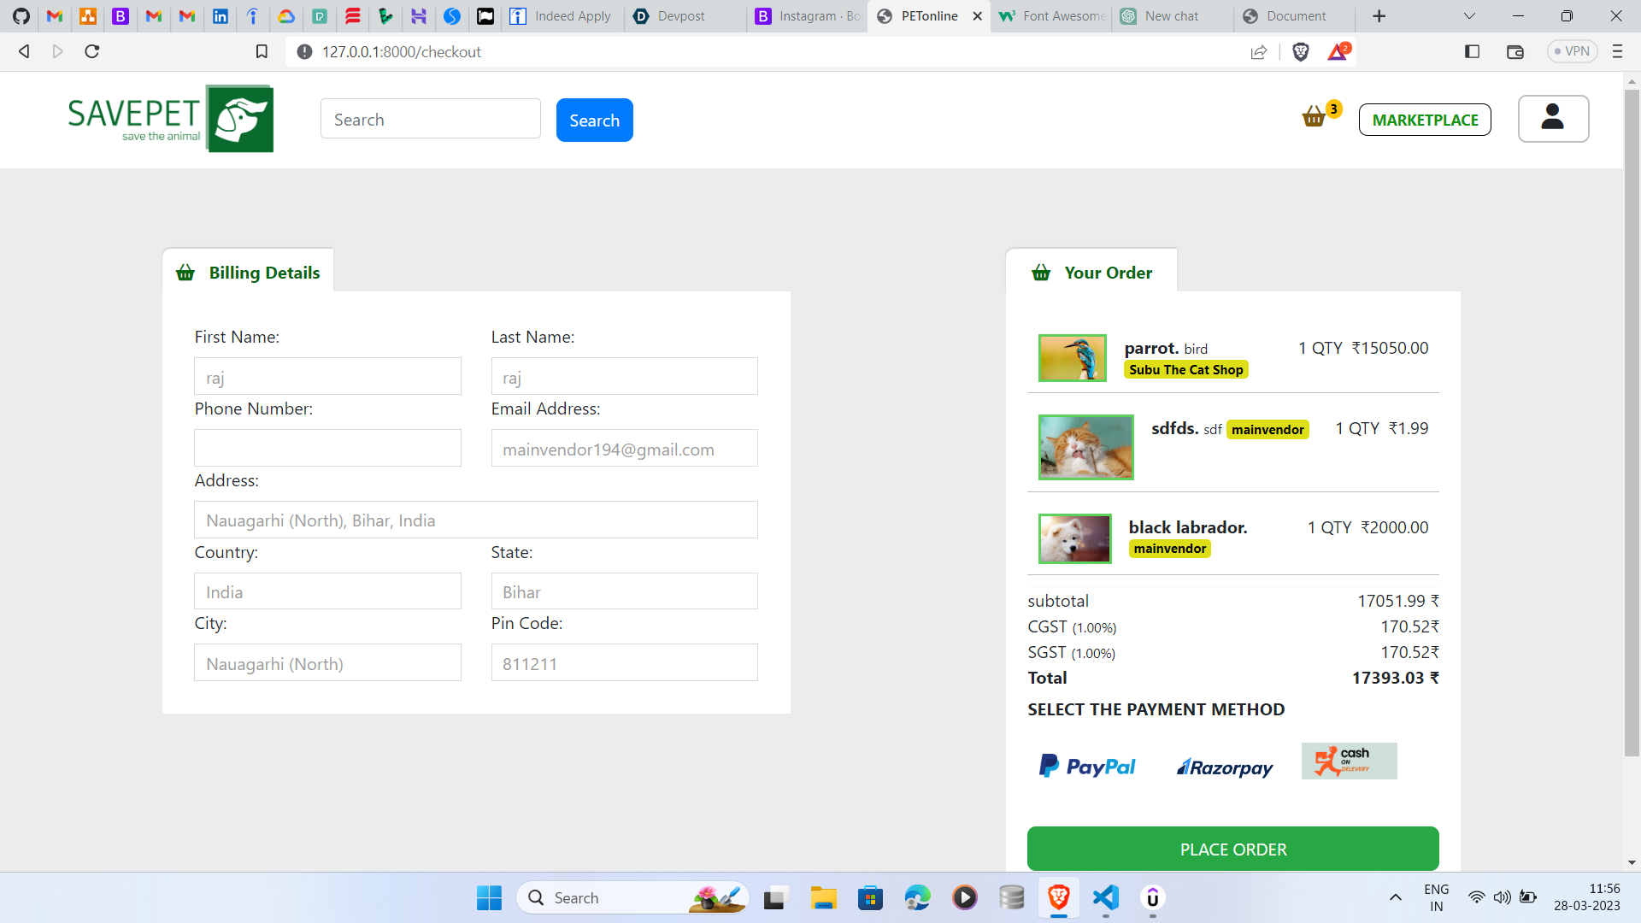Open the shopping cart with 3 items
Viewport: 1641px width, 923px height.
[x=1315, y=117]
